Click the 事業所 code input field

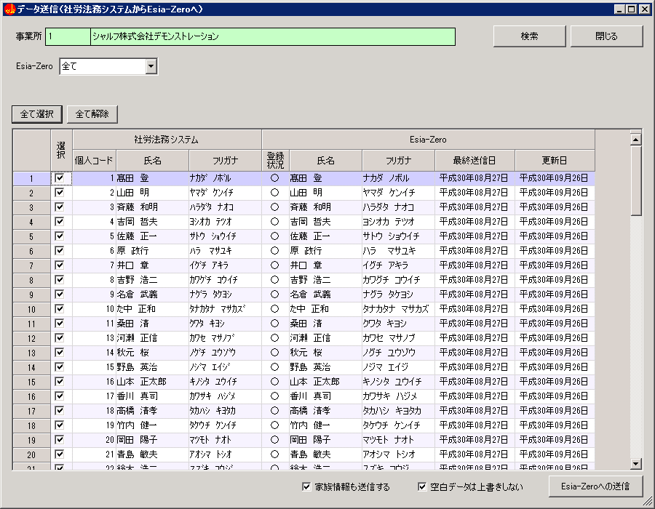[68, 36]
